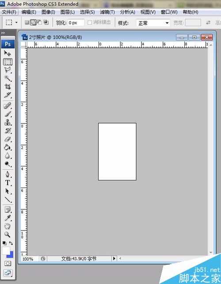Select the Lasso tool
The image size is (221, 284).
(8, 70)
